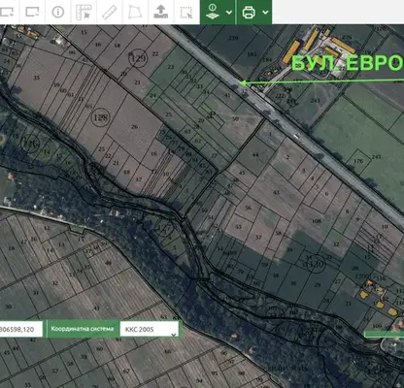404x388 pixels.
Task: Expand the layer info dropdown arrow
Action: click(229, 13)
